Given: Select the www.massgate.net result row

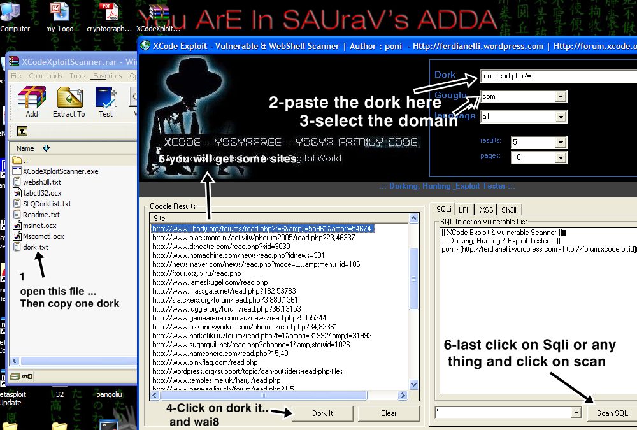Looking at the screenshot, I should pos(224,291).
